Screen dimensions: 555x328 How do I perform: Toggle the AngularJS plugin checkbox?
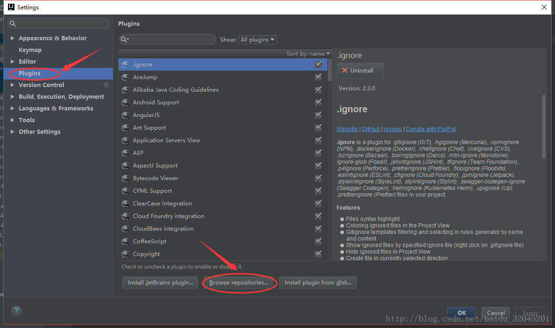pyautogui.click(x=318, y=115)
